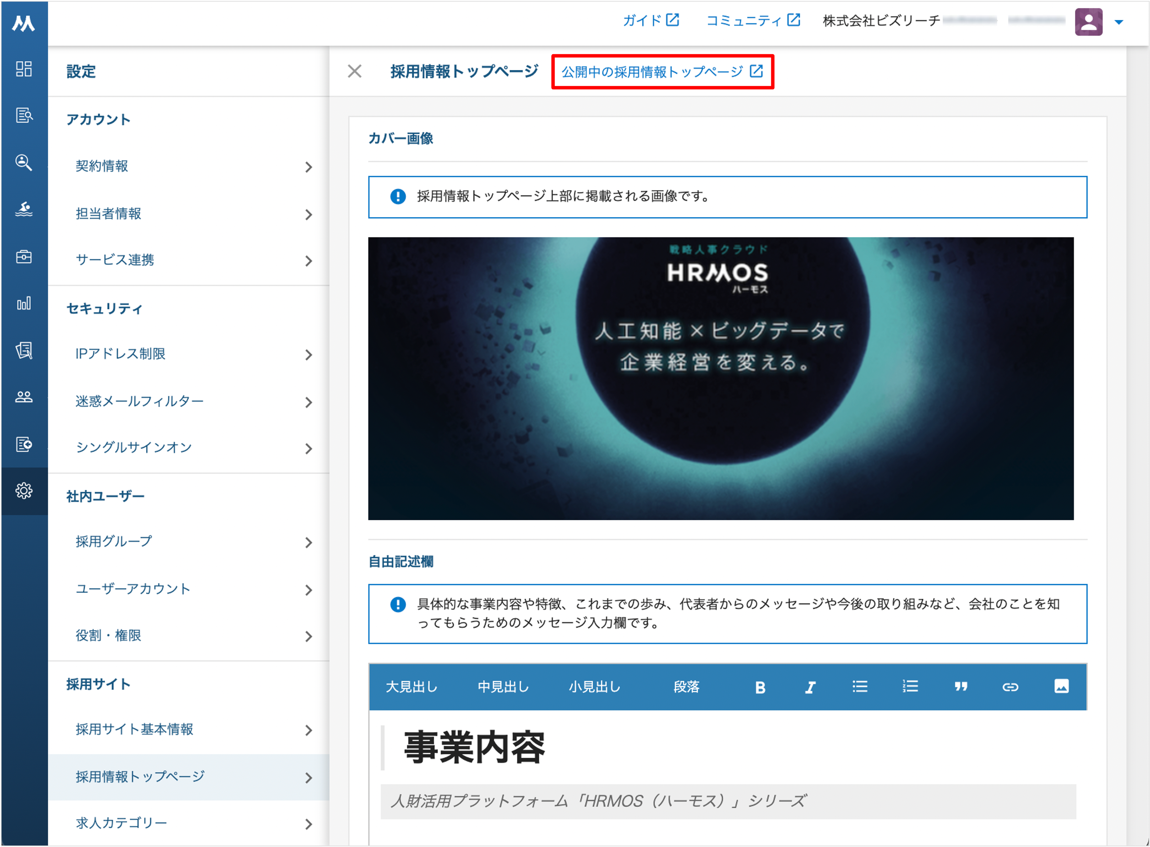1150x847 pixels.
Task: Click the 人財活用プラットフォーム quote text
Action: [x=598, y=801]
